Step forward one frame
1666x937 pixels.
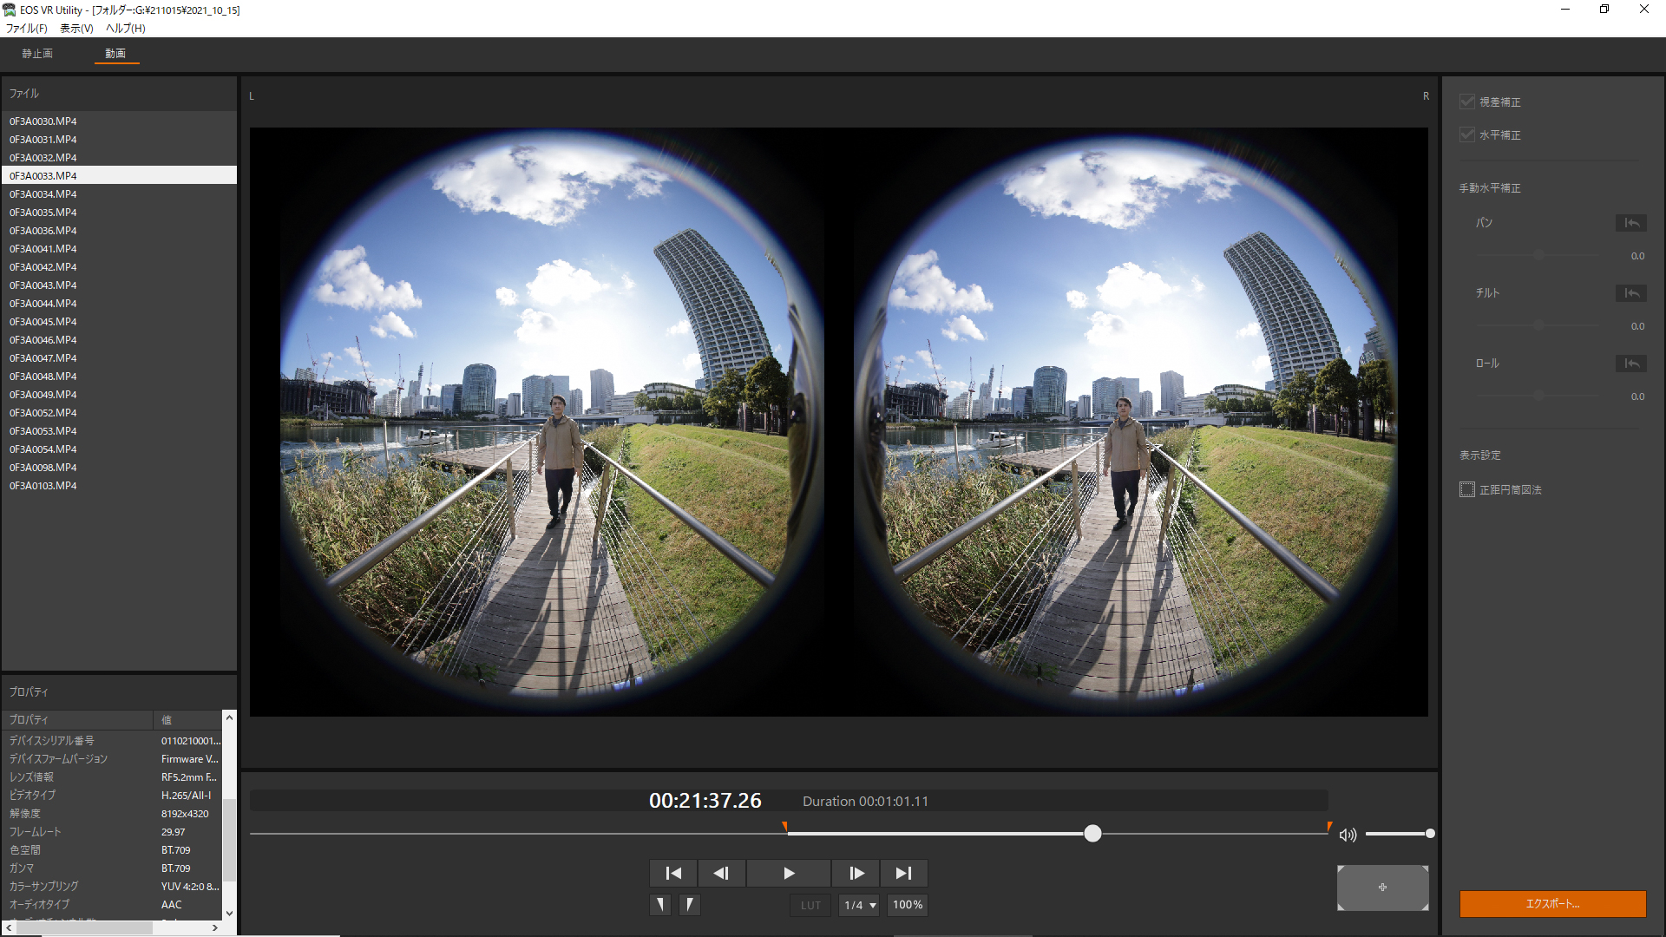(856, 873)
